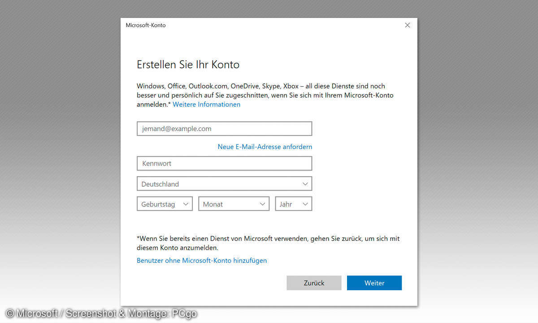Select Benutzer ohne Microsoft-Konto hinzufügen link
The image size is (538, 323).
pyautogui.click(x=202, y=260)
